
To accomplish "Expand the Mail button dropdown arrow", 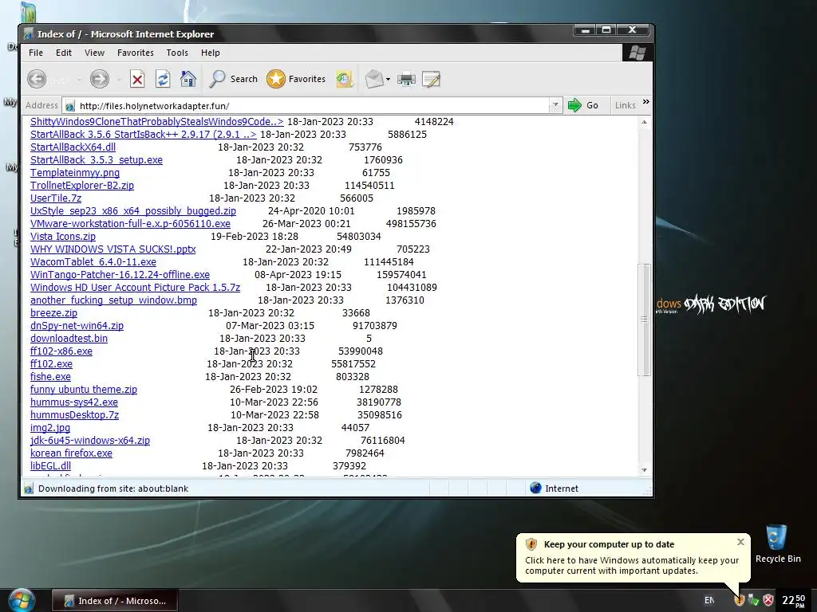I will pos(389,80).
